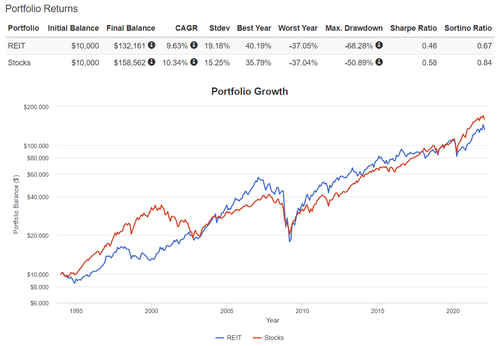The width and height of the screenshot is (498, 346).
Task: Open info icon for REIT max drawdown -68.28%
Action: coord(379,45)
